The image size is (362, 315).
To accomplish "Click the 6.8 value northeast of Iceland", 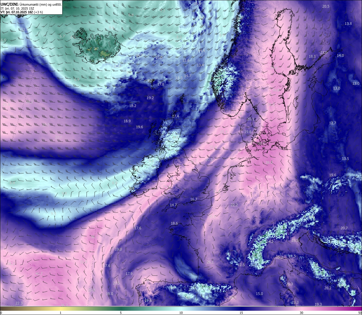I will pyautogui.click(x=131, y=15).
